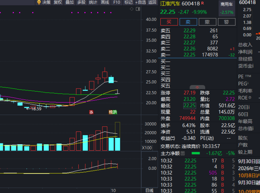Click the 榜 marker on the chart
This screenshot has width=260, height=193.
point(110,112)
